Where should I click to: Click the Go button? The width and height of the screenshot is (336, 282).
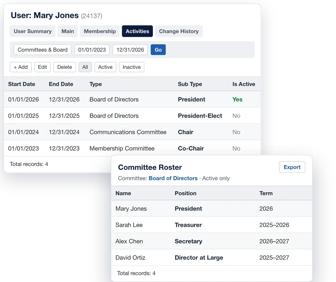tap(158, 50)
